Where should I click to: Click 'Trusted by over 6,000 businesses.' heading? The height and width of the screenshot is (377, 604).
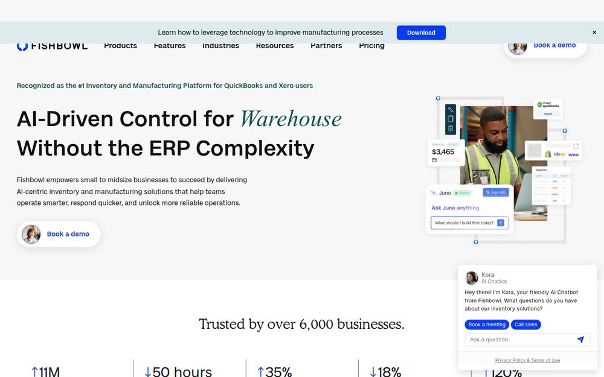click(x=301, y=324)
